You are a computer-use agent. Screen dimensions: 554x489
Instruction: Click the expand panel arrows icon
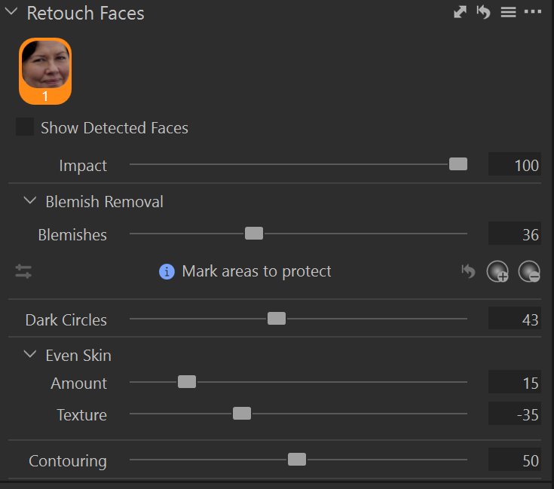pyautogui.click(x=460, y=13)
